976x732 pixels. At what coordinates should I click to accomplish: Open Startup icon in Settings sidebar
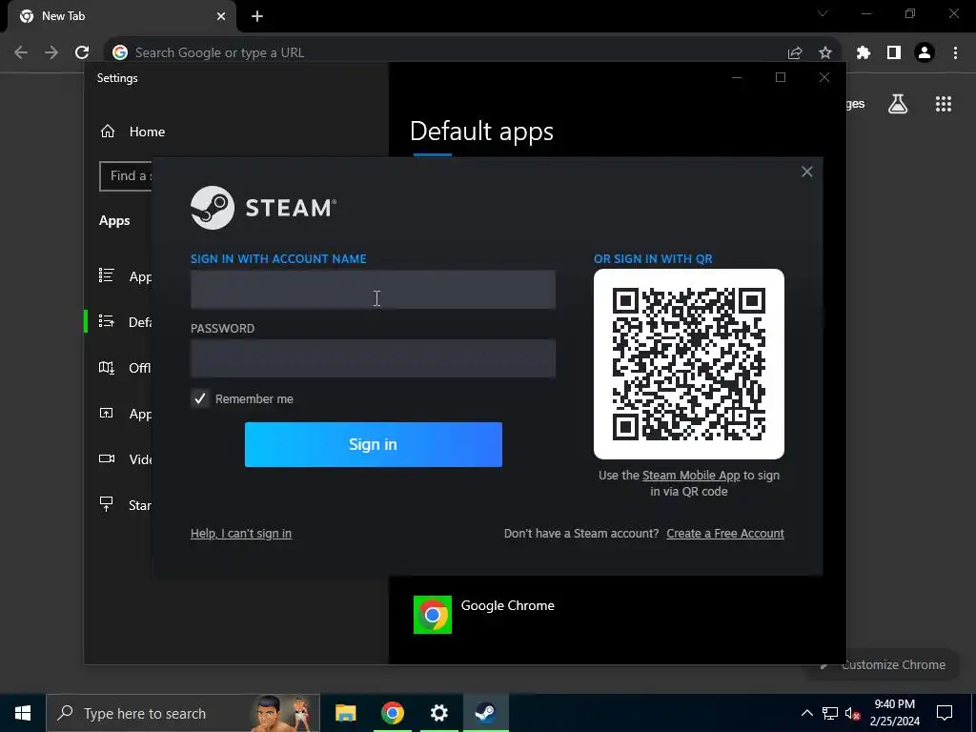pos(107,504)
